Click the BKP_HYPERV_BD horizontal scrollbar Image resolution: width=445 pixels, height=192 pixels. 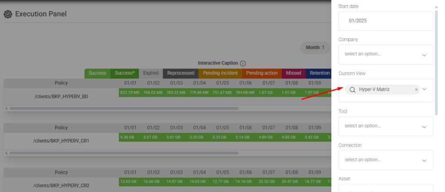[x=124, y=108]
